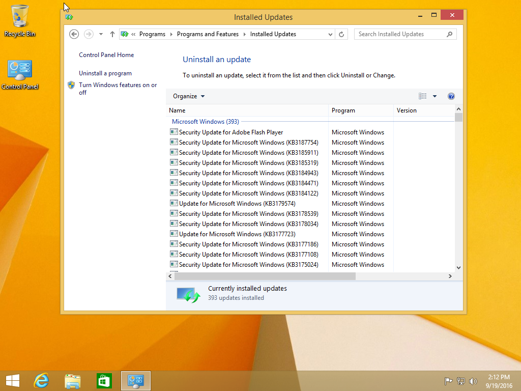The height and width of the screenshot is (391, 521).
Task: Open the Control Panel desktop icon
Action: point(20,74)
